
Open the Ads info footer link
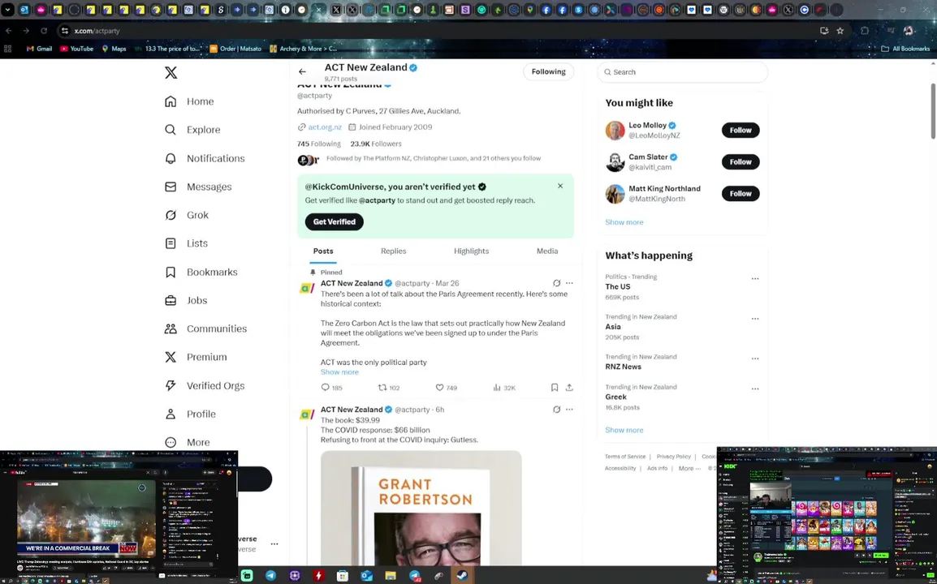(x=658, y=469)
